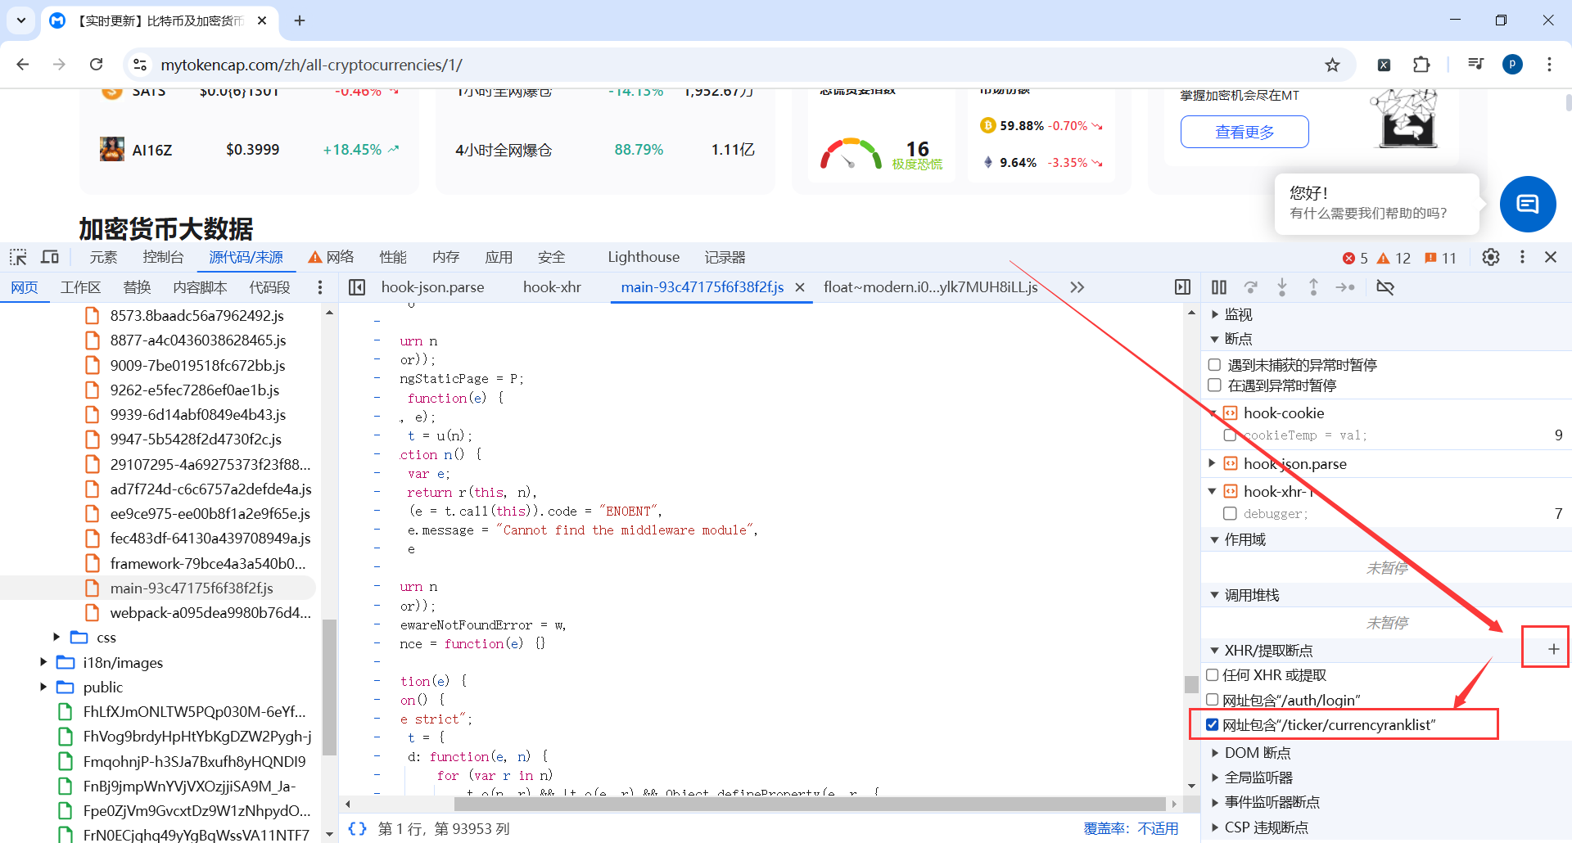Screen dimensions: 1572x843
Task: Expand the Watch (监视) section
Action: click(x=1215, y=314)
